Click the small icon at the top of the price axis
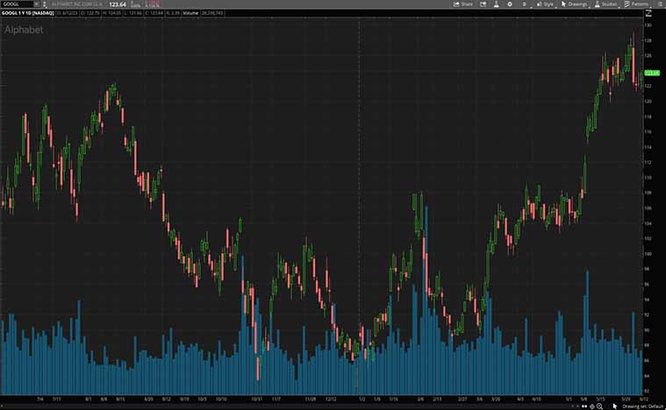Screen dimensions: 666x410 (648, 14)
